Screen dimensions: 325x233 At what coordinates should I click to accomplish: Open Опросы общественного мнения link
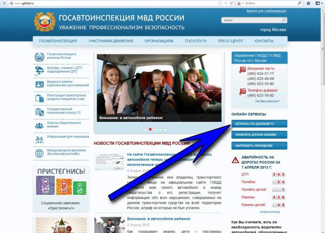coord(64,124)
